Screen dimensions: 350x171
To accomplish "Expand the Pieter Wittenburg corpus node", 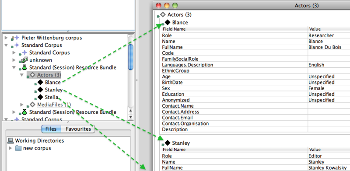I will tap(6, 38).
